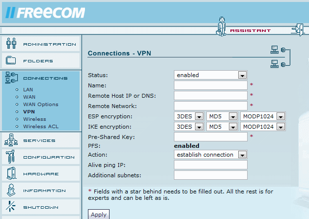Focus the Pre-Shared Key input field

pos(210,137)
